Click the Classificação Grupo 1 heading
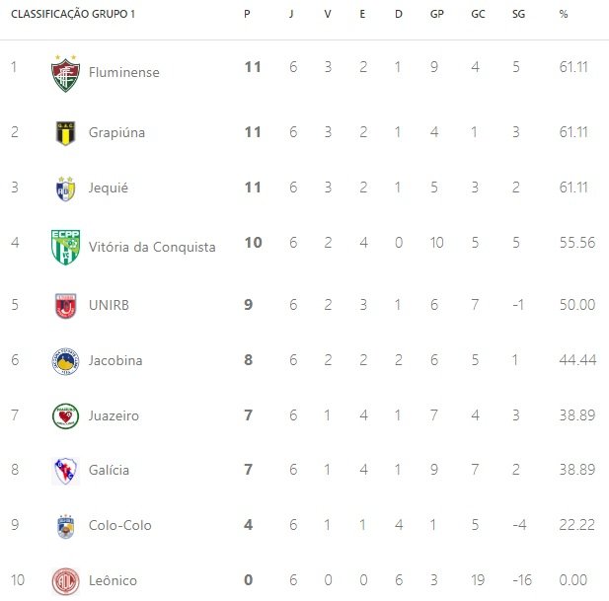The height and width of the screenshot is (601, 609). point(73,14)
